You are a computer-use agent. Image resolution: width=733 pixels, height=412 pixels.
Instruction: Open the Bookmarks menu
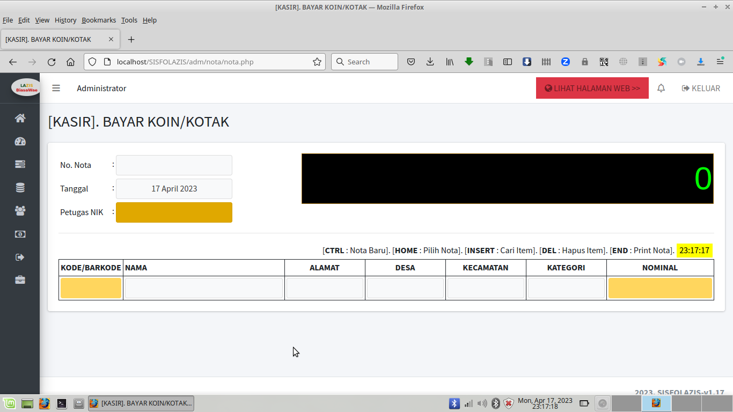point(99,20)
